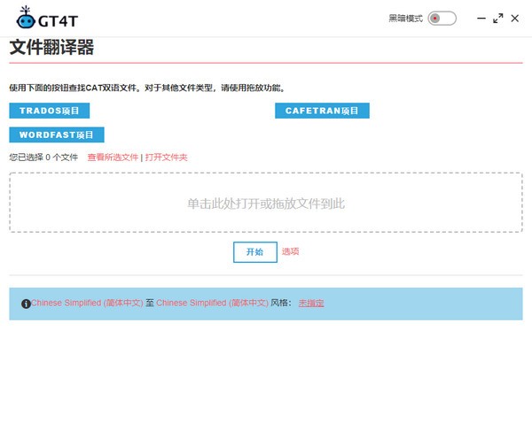
Task: Close the GT4T window
Action: coord(514,19)
